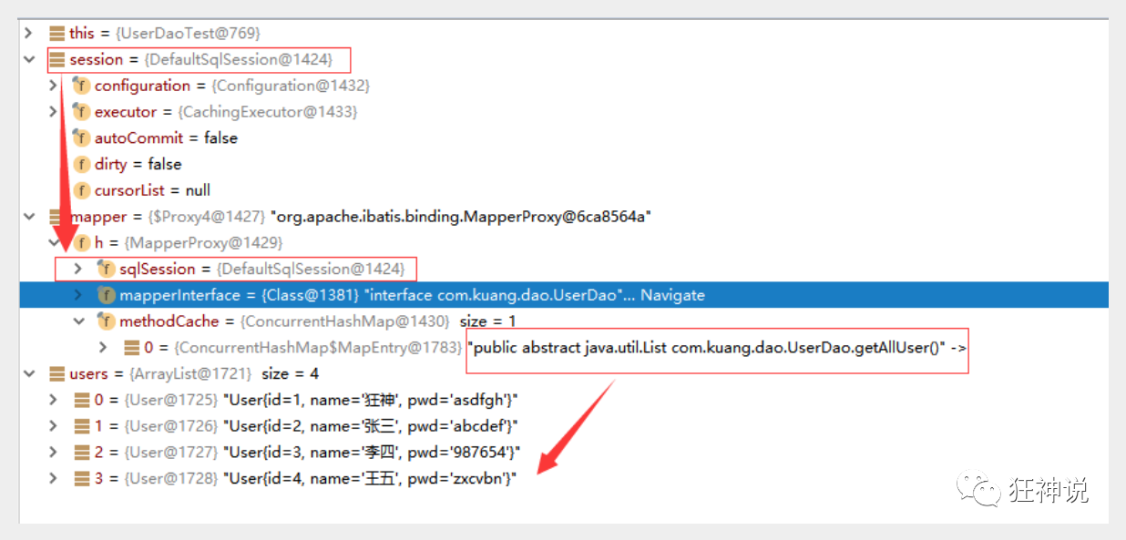Click the element icon of User@1727
Screen dimensions: 1126x540
(81, 452)
